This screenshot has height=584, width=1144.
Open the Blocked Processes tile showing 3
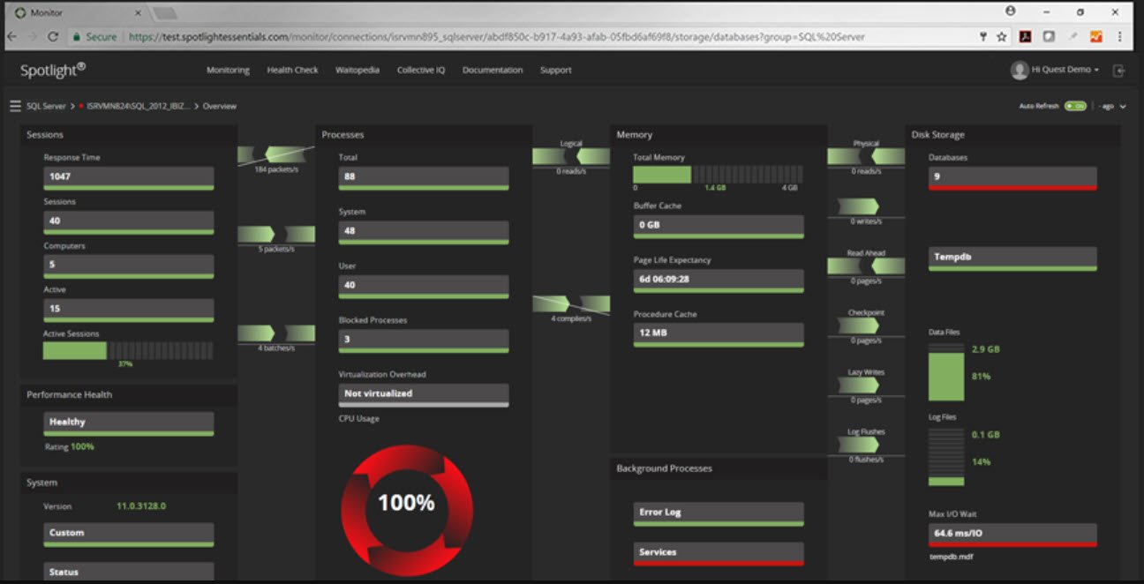click(x=424, y=341)
